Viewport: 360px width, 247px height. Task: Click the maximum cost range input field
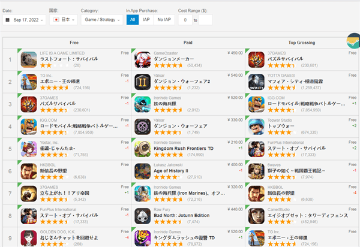click(205, 20)
